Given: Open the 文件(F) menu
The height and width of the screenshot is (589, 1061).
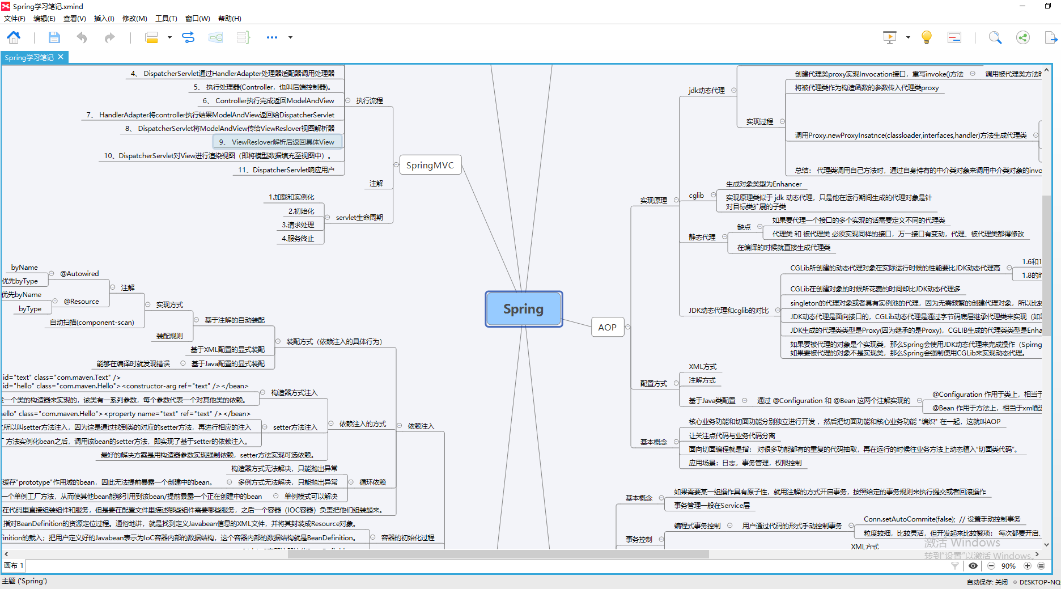Looking at the screenshot, I should [15, 19].
